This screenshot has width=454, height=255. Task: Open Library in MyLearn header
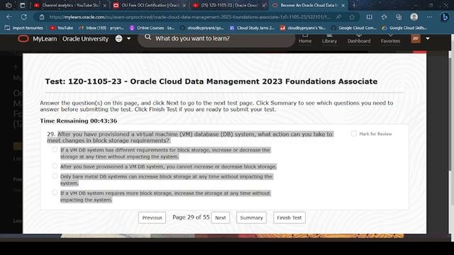point(329,38)
